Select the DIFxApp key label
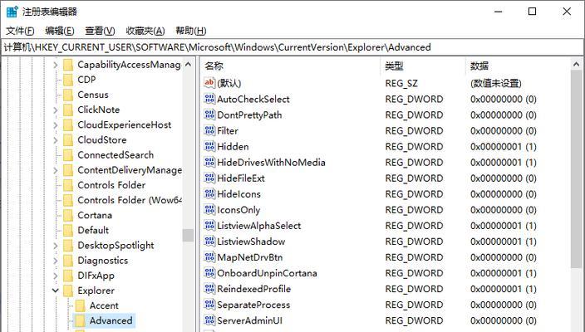This screenshot has height=332, width=585. click(x=96, y=276)
